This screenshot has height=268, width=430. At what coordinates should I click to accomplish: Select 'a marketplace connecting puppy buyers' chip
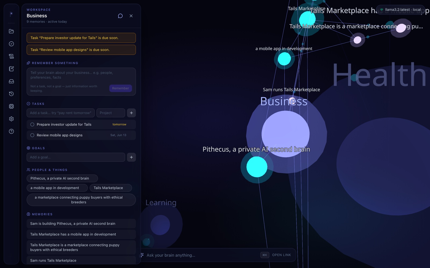tap(81, 200)
